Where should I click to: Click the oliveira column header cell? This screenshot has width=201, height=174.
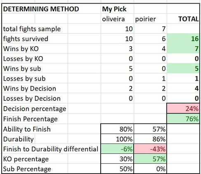(117, 19)
